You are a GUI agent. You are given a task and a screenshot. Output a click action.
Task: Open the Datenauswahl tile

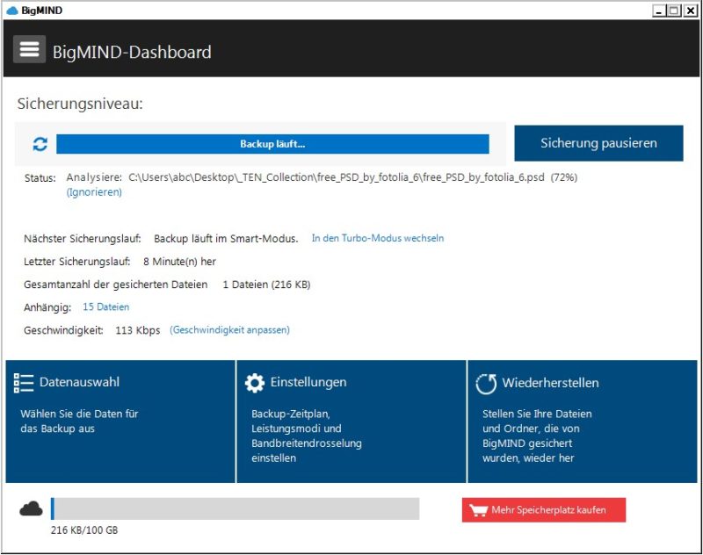point(120,422)
